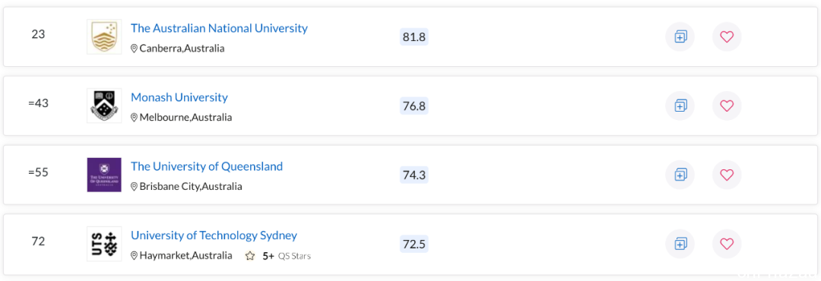This screenshot has width=821, height=281.
Task: Open Monash University profile link
Action: point(179,97)
